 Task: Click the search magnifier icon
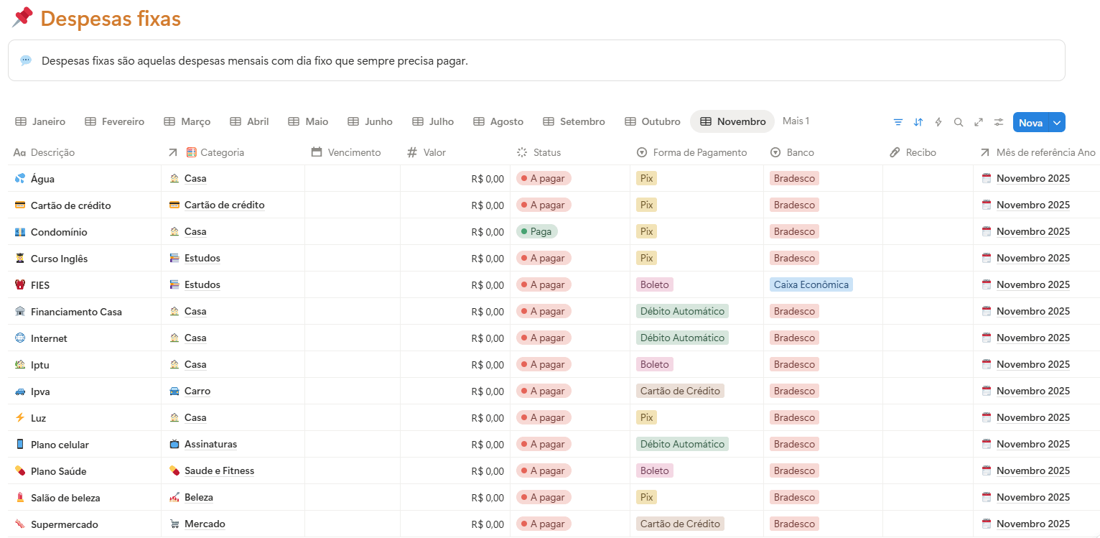pos(958,122)
